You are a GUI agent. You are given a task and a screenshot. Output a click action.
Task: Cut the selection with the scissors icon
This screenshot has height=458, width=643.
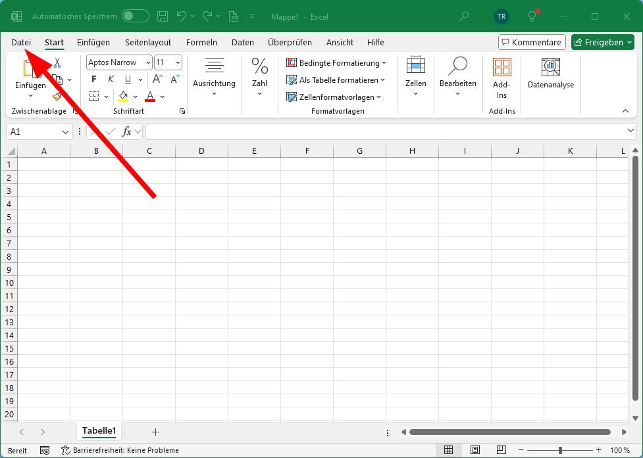point(57,62)
